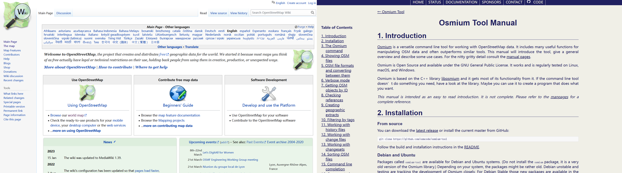Open the Where to get help link

pos(151,67)
